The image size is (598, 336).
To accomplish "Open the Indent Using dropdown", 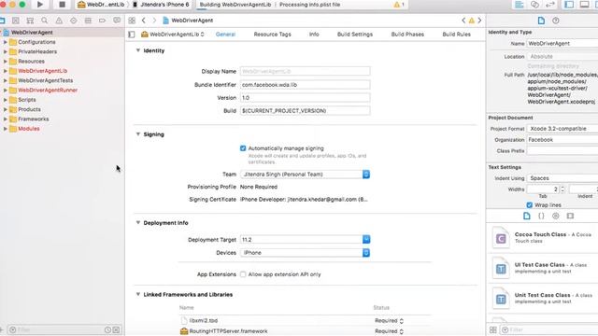I will pyautogui.click(x=562, y=178).
